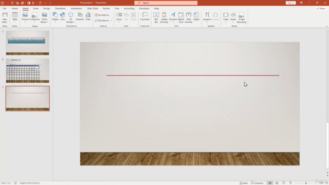The image size is (329, 185).
Task: Click English (United States) language in status bar
Action: coord(30,183)
